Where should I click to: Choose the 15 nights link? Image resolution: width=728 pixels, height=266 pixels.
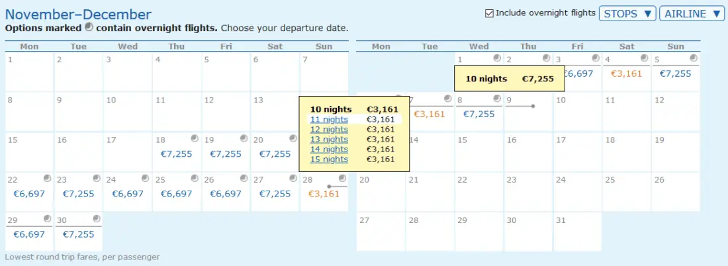[x=329, y=159]
